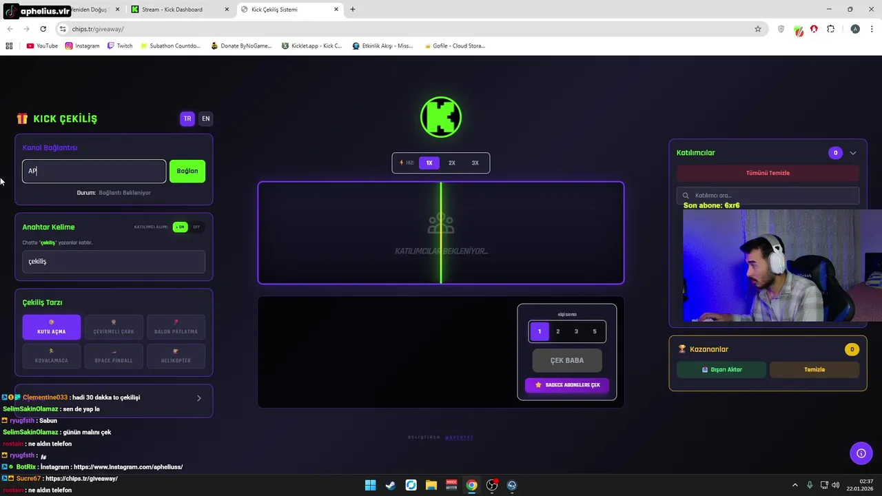Image resolution: width=882 pixels, height=496 pixels.
Task: Click the microphone tray icon
Action: [x=810, y=485]
